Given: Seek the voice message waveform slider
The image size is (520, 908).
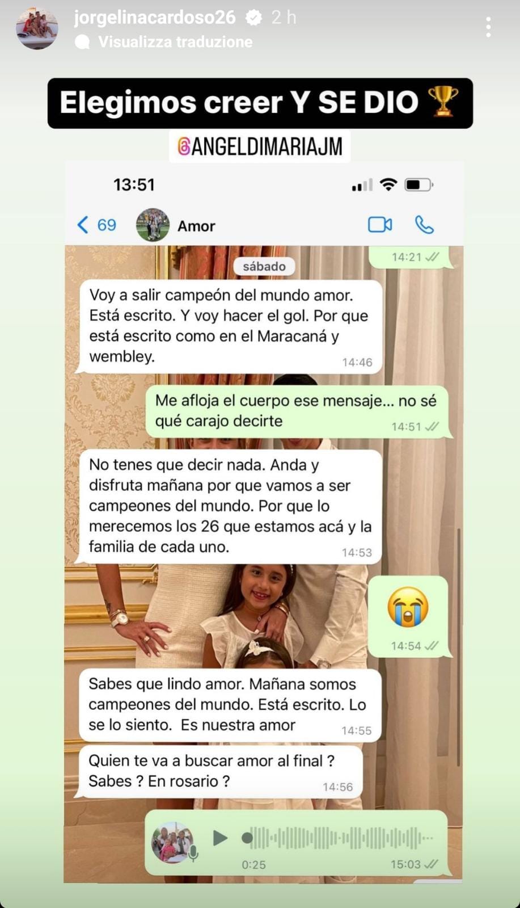Looking at the screenshot, I should pos(338,838).
